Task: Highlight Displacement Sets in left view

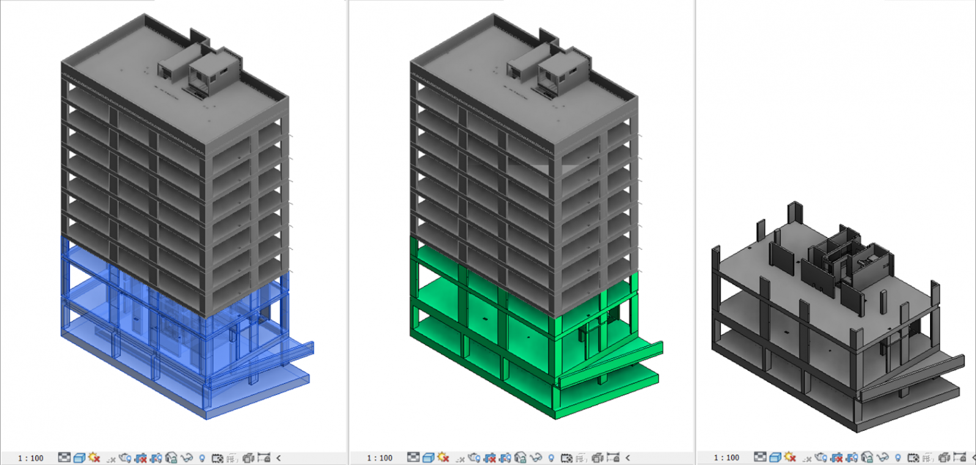Action: 248,458
